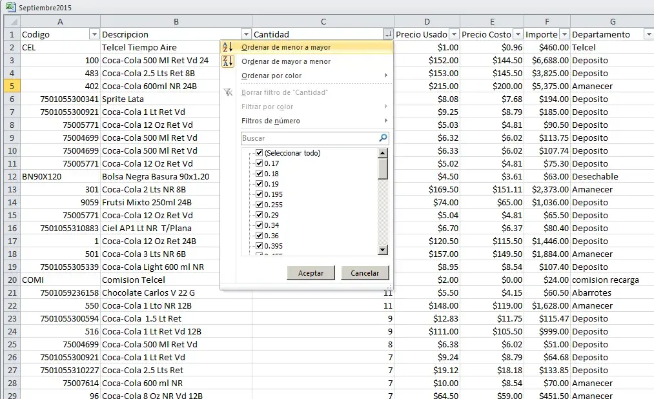
Task: Toggle the 0.255 value checkbox
Action: [x=259, y=205]
